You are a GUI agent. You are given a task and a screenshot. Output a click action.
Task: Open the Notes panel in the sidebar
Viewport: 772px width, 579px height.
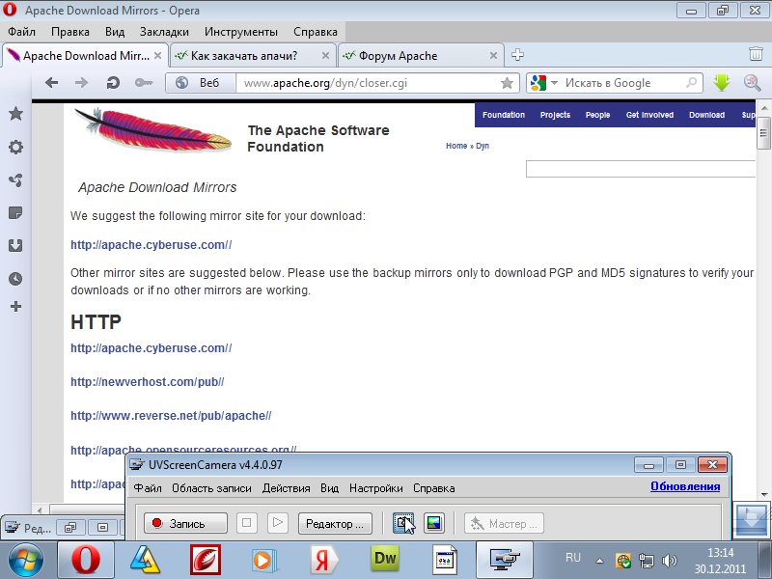(x=15, y=212)
